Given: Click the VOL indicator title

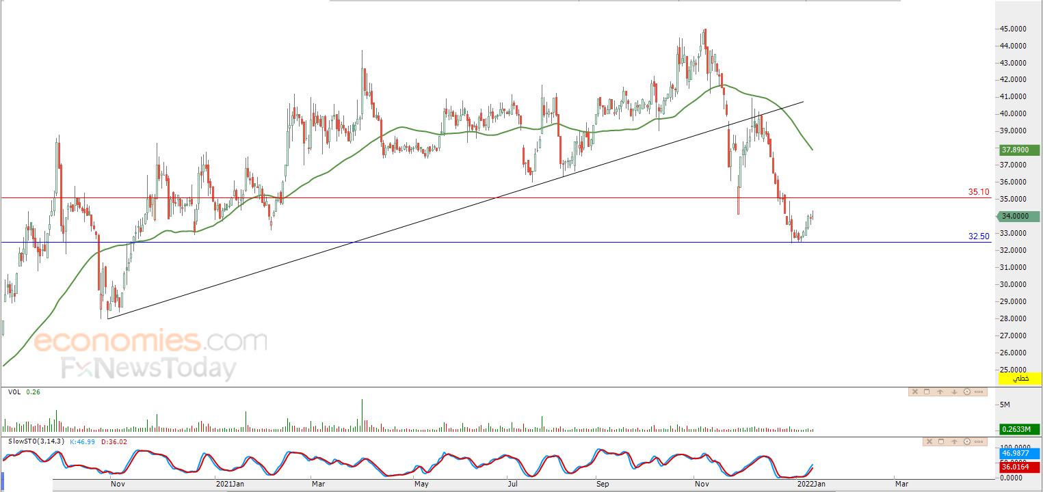Looking at the screenshot, I should 13,392.
